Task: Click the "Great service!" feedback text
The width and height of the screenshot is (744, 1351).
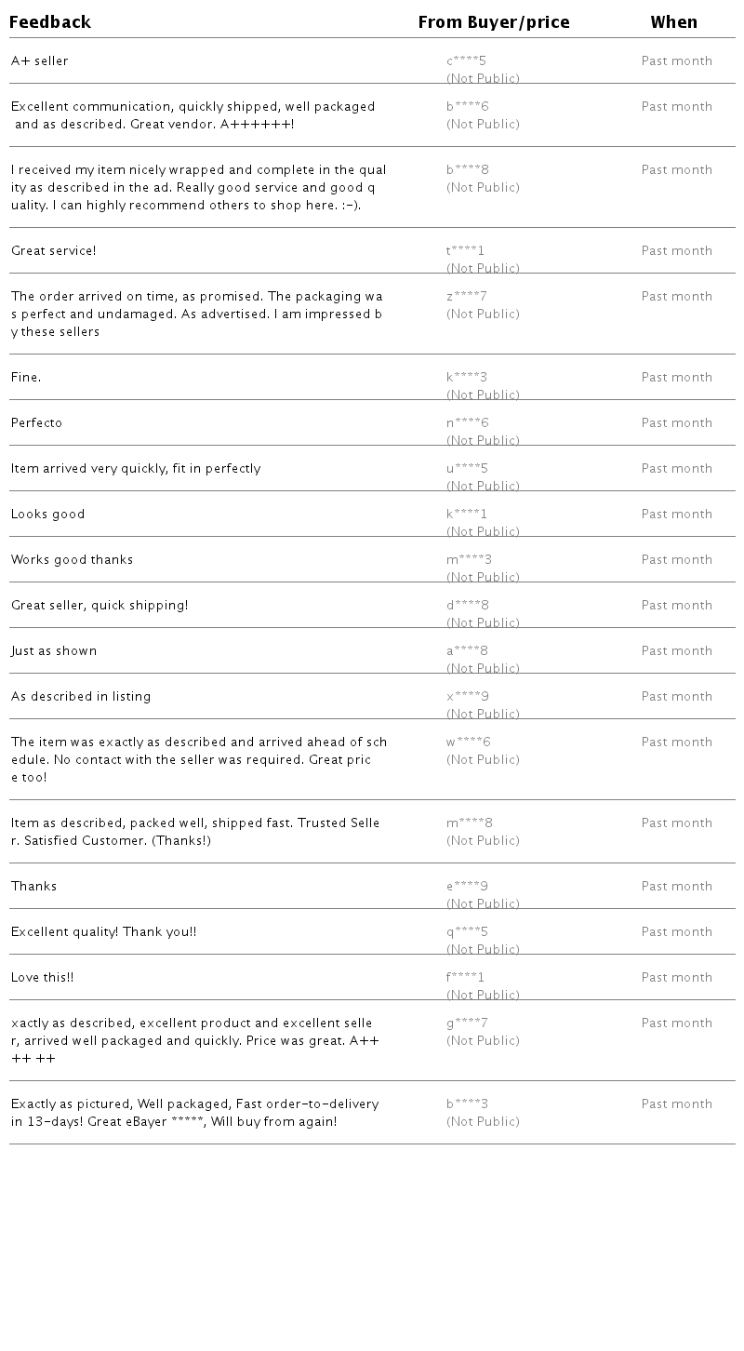Action: coord(54,251)
